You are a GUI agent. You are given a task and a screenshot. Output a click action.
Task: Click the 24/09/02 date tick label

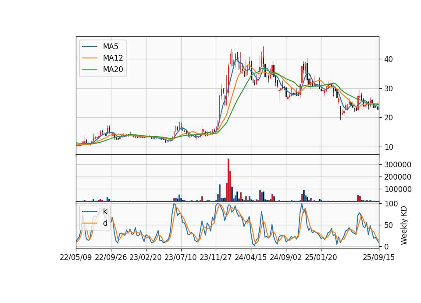[x=285, y=257]
